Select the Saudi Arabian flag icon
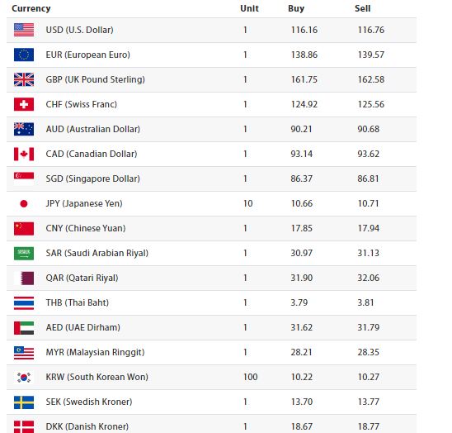Screen dimensions: 452x433 tap(24, 254)
